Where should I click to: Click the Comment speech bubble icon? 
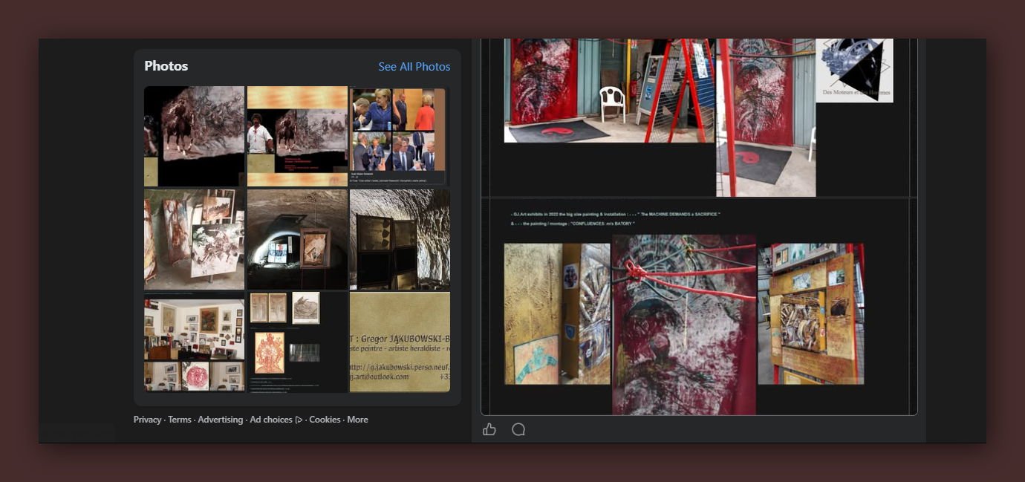[x=518, y=429]
